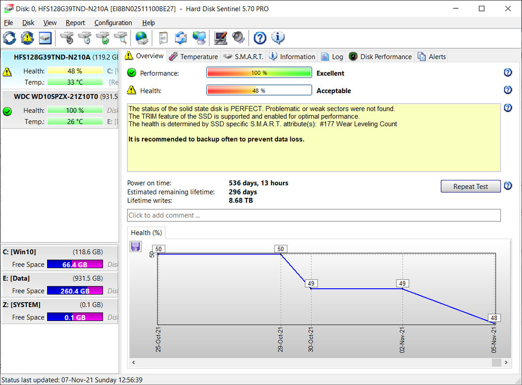Click the Refresh toolbar icon
Image resolution: width=522 pixels, height=385 pixels.
(x=9, y=38)
